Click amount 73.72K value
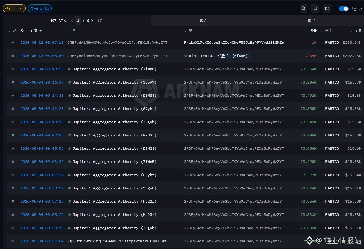 click(x=309, y=175)
